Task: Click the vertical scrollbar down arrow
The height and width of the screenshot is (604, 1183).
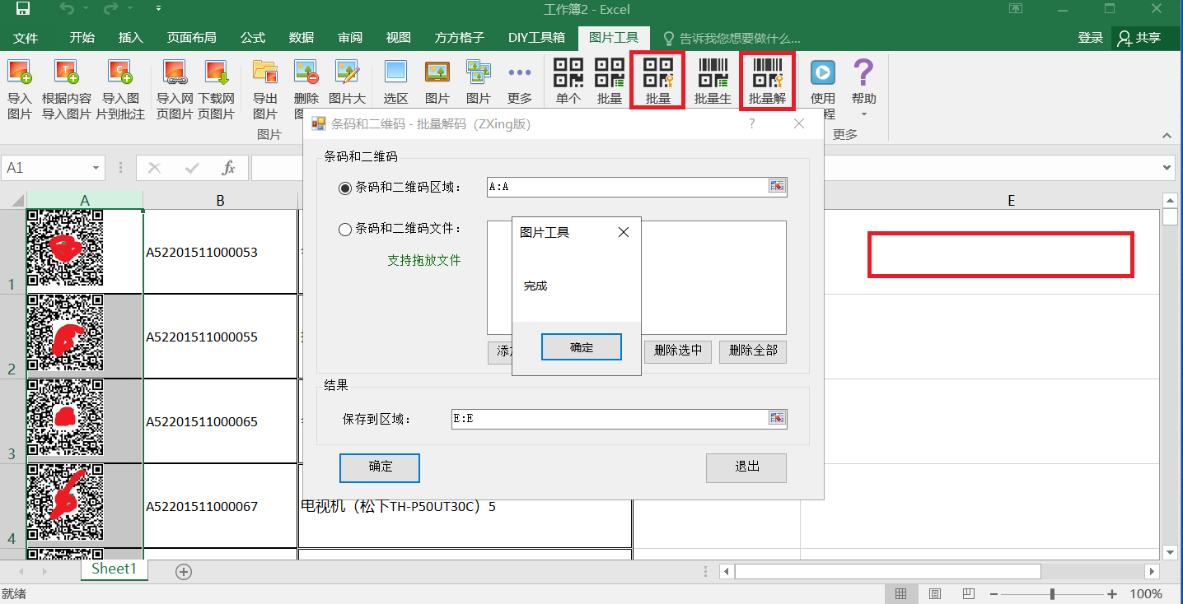Action: point(1170,552)
